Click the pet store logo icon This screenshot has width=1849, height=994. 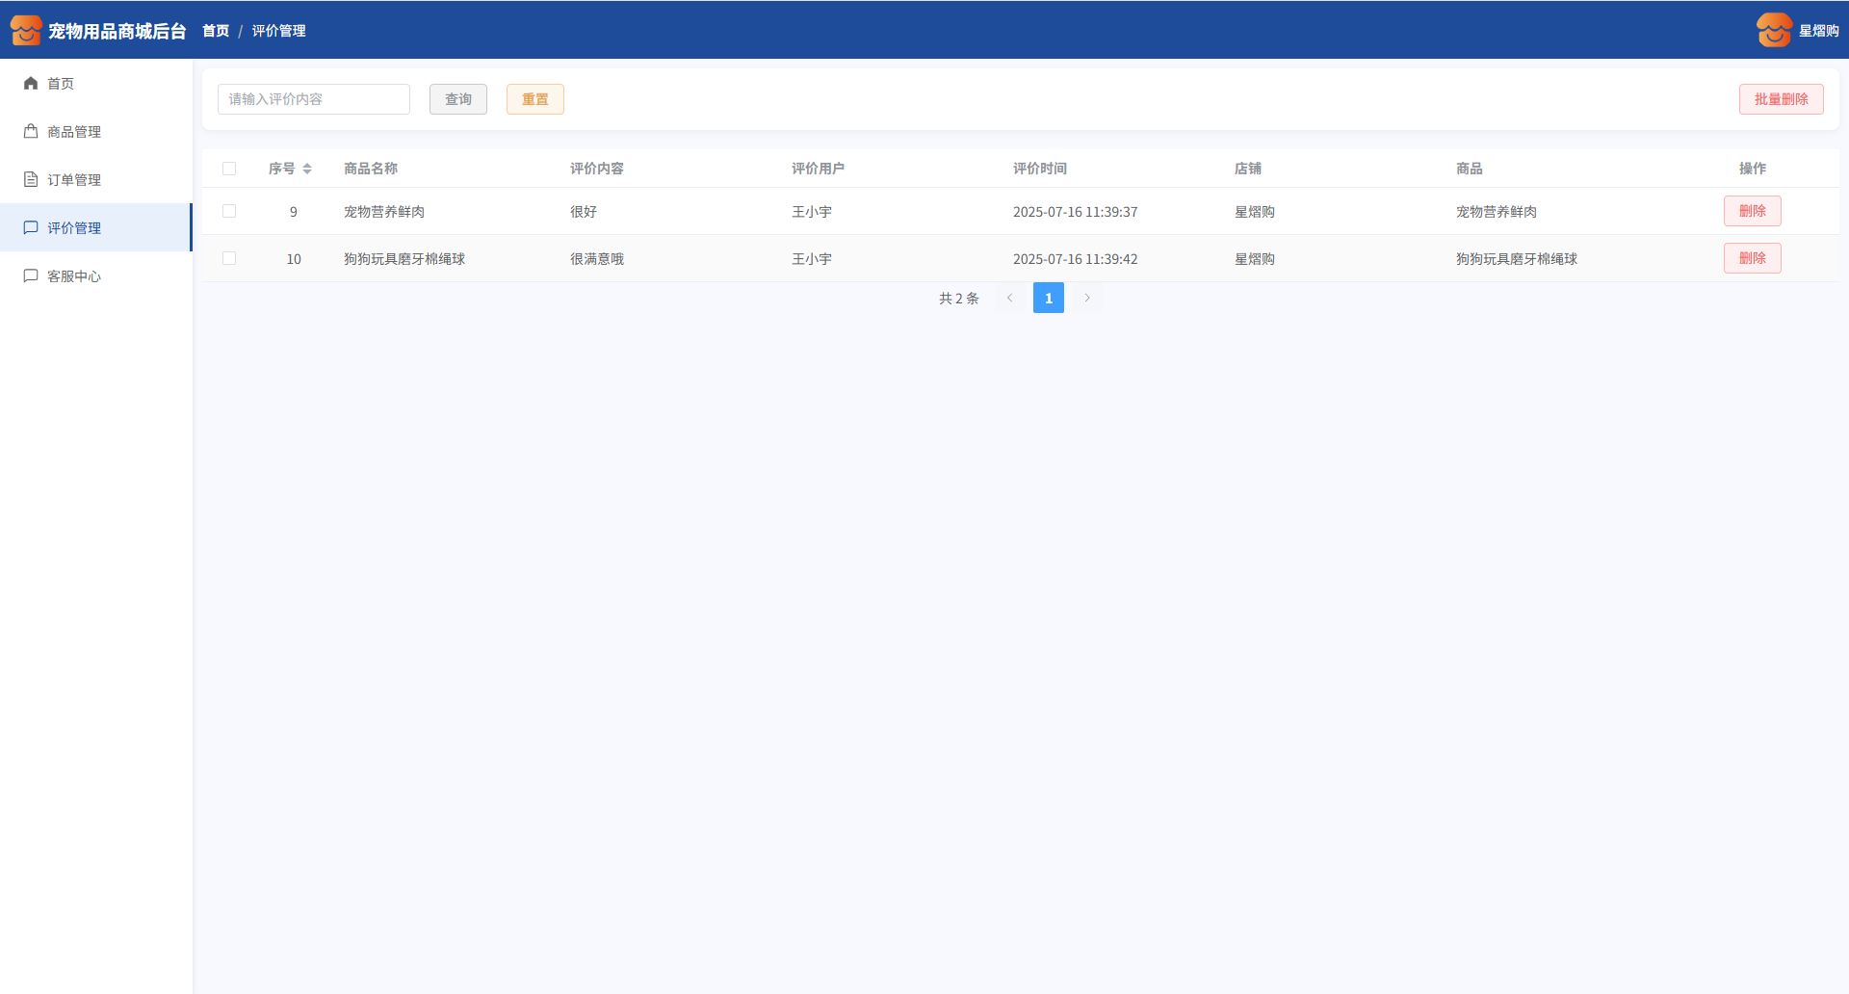point(26,31)
